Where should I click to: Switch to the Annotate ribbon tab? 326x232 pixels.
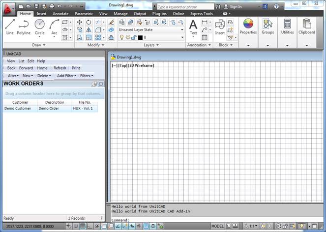point(60,14)
